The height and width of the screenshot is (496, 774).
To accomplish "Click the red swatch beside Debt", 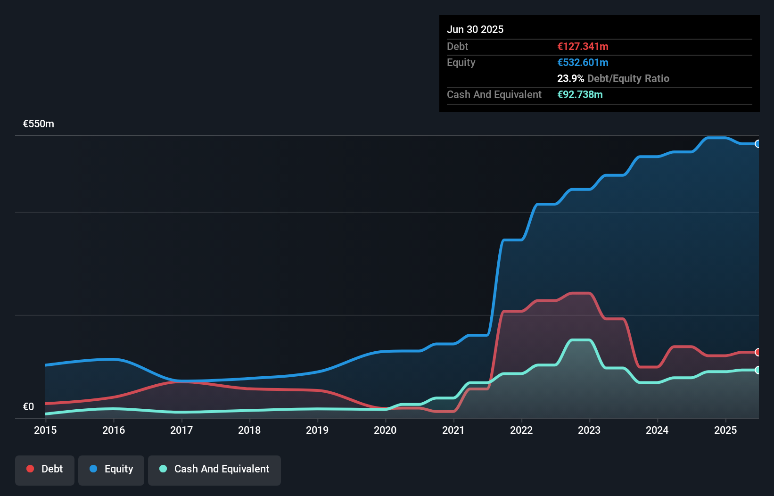I will (29, 469).
